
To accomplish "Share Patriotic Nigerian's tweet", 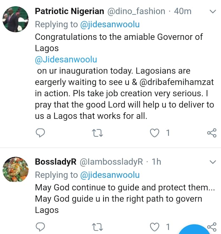I will pyautogui.click(x=211, y=133).
